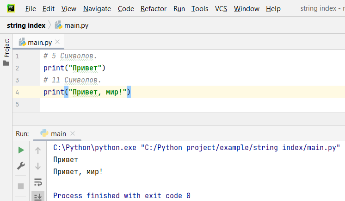Click the green Rerun play button
The height and width of the screenshot is (201, 345).
[x=21, y=151]
